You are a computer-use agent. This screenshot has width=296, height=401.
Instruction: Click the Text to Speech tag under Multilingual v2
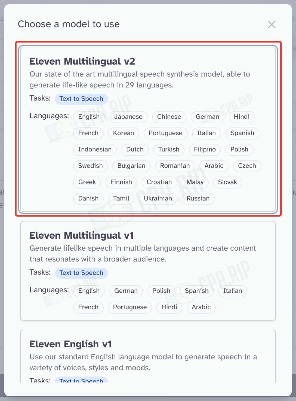pyautogui.click(x=81, y=99)
